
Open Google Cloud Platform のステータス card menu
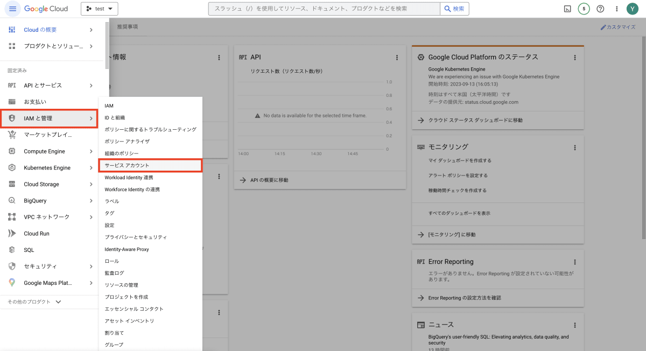(x=575, y=57)
